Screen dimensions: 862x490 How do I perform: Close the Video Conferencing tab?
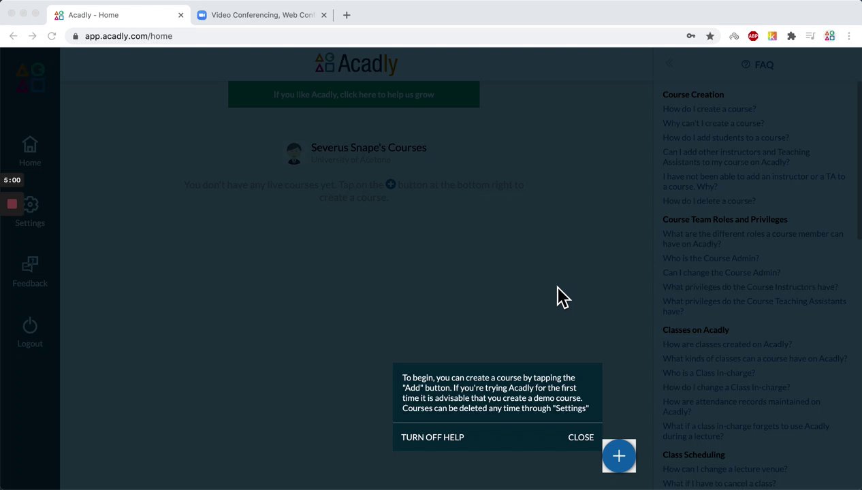324,15
